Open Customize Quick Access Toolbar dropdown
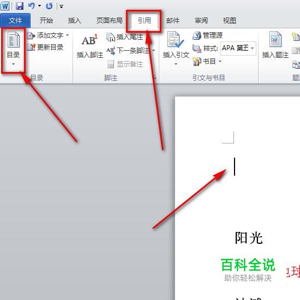This screenshot has width=300, height=300. click(x=61, y=7)
